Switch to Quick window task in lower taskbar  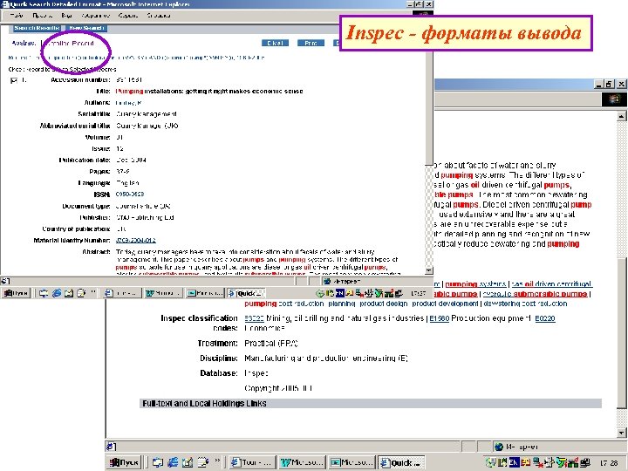click(x=401, y=462)
